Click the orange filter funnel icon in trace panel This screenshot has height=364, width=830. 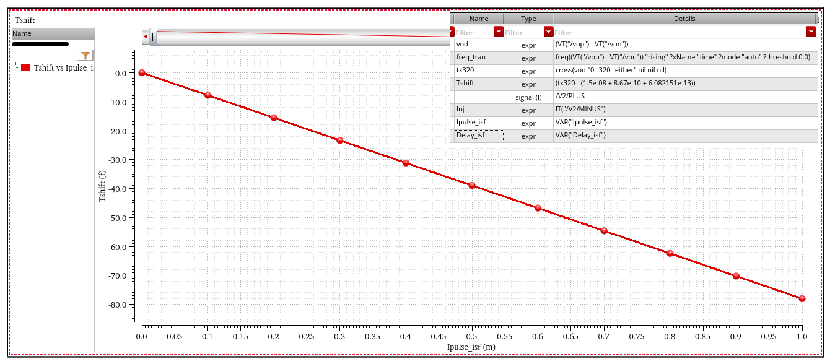pos(85,56)
